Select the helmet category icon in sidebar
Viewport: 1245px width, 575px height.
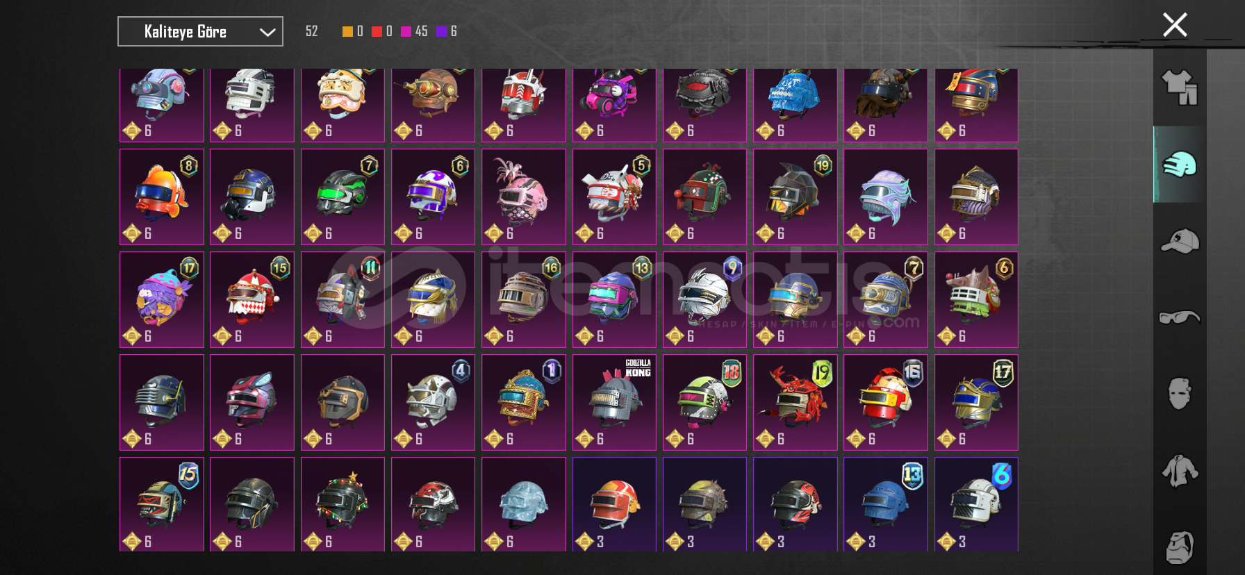click(x=1180, y=165)
